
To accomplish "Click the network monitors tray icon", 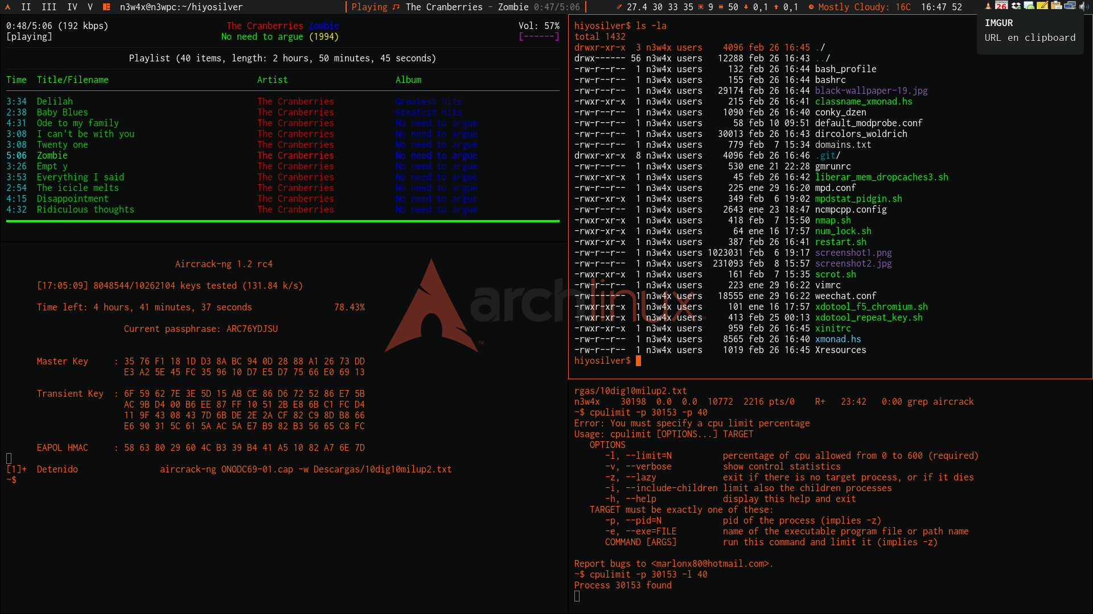I will (1070, 6).
